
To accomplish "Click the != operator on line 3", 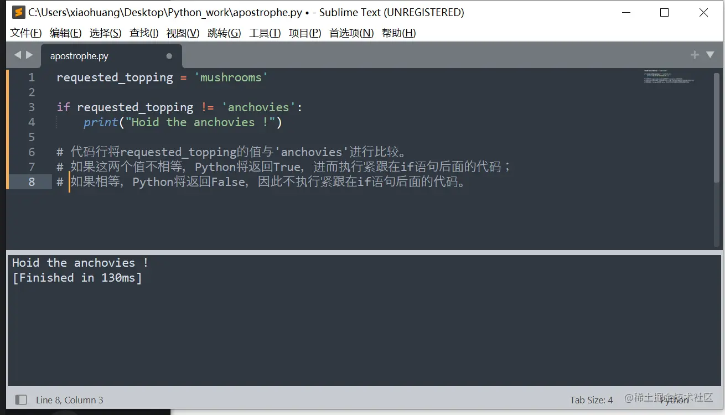I will click(208, 107).
